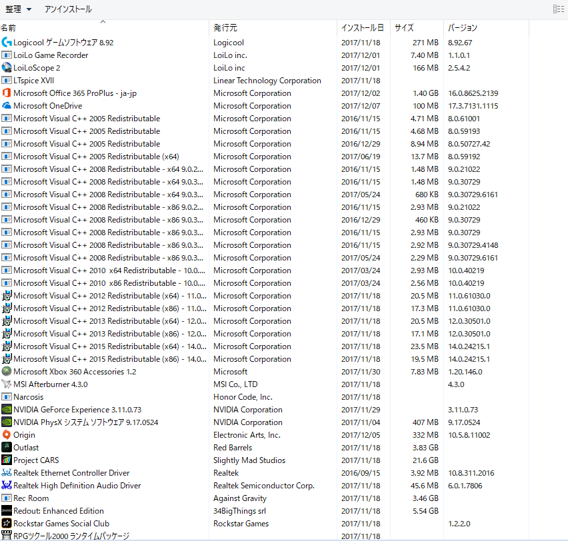Click publisher 34BigThings srl
Viewport: 568px width, 541px height.
tap(239, 511)
